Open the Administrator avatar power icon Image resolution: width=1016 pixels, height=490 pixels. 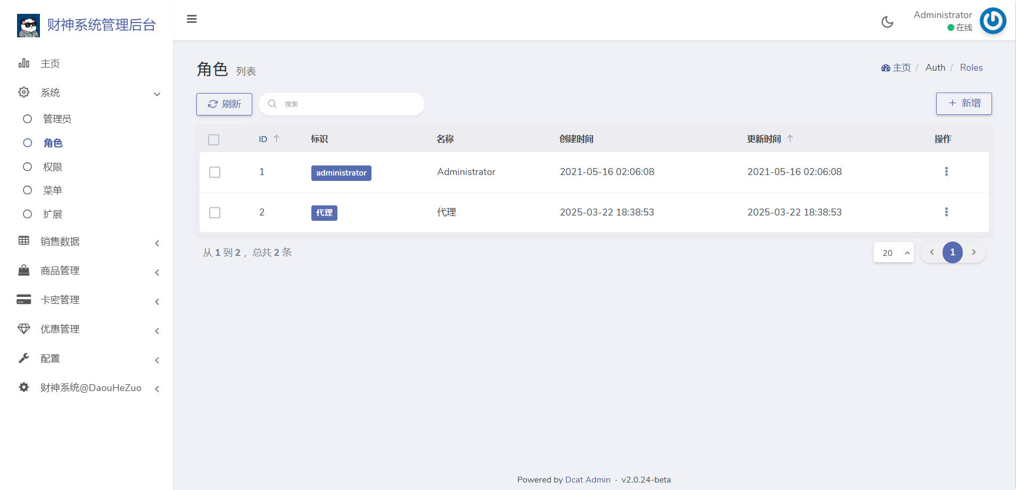tap(993, 21)
